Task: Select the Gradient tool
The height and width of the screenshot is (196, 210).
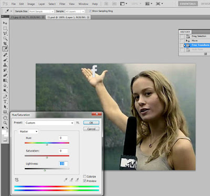Action: coord(5,80)
